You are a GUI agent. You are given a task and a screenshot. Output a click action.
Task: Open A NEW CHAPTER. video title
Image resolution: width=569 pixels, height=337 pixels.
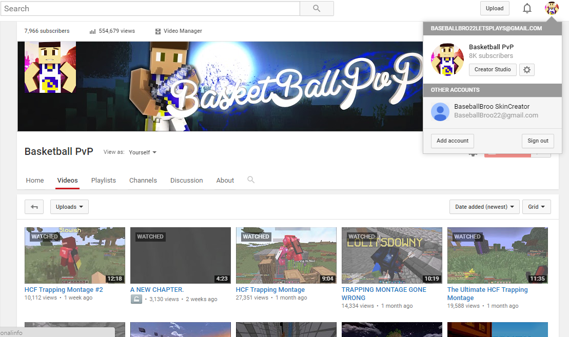157,289
